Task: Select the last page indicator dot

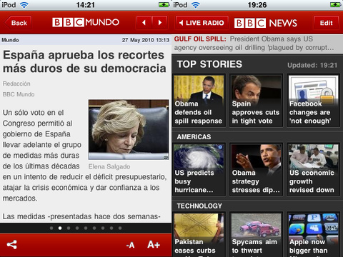Action: (120, 228)
